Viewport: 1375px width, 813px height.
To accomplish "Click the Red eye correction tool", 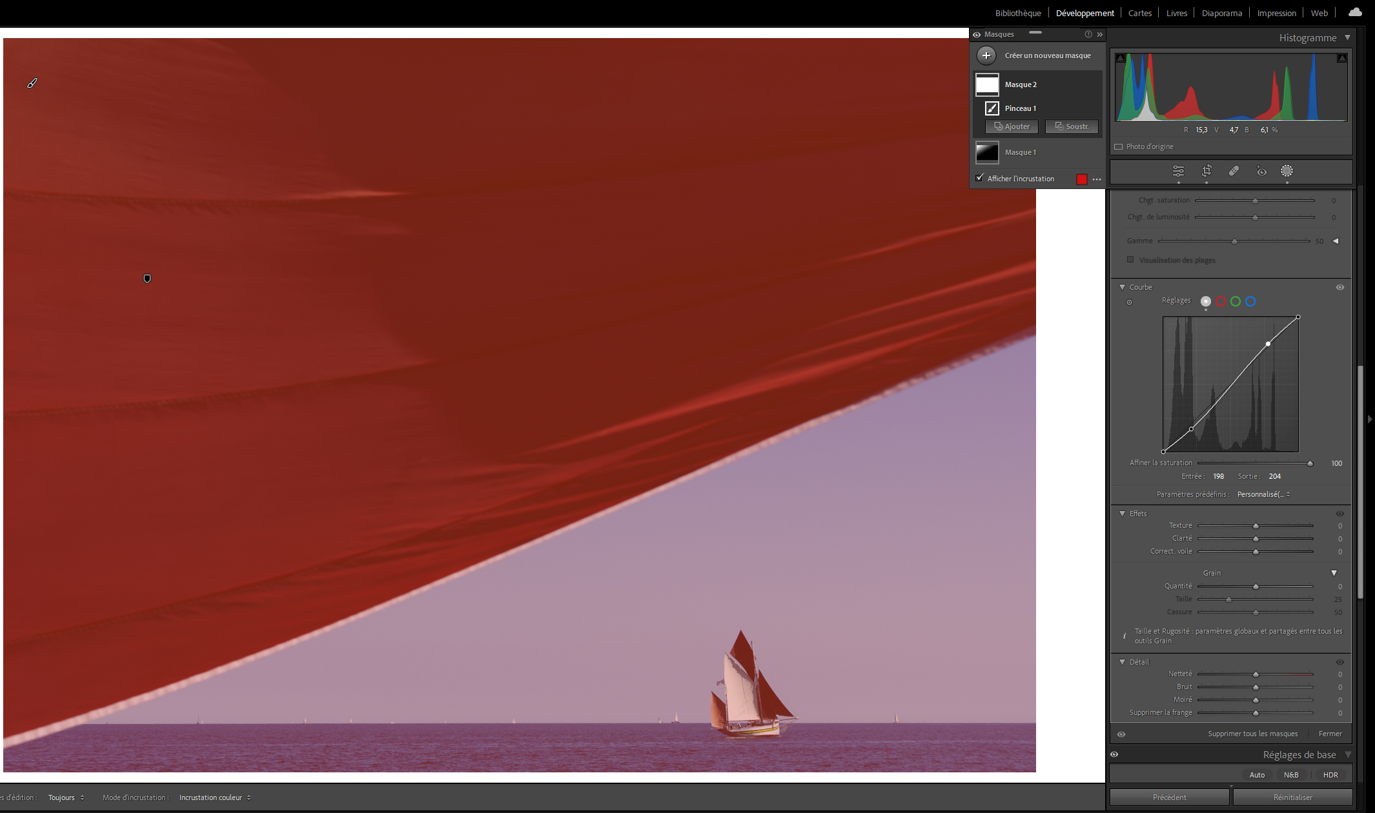I will click(1261, 171).
